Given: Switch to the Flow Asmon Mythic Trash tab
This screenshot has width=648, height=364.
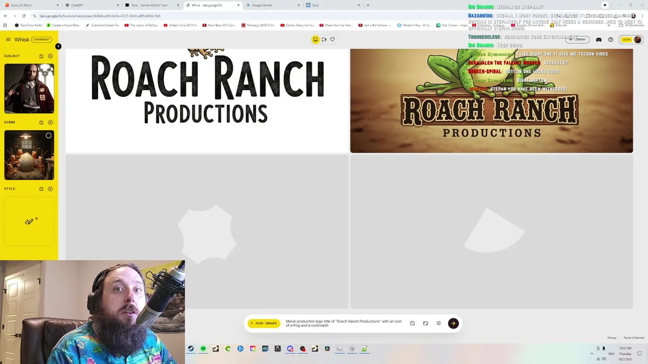Looking at the screenshot, I should coord(152,5).
